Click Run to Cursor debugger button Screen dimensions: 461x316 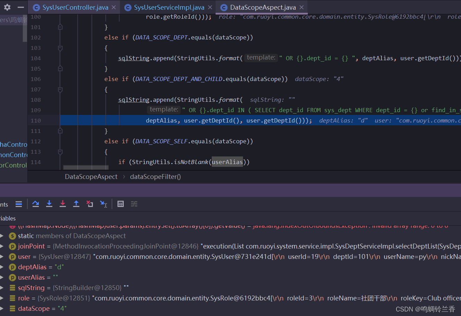tap(103, 204)
